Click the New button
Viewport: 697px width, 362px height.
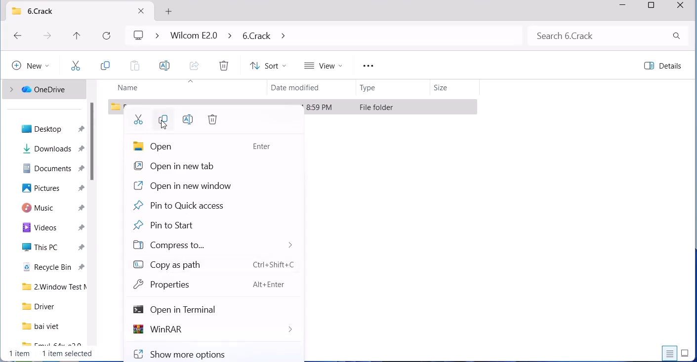(x=31, y=66)
